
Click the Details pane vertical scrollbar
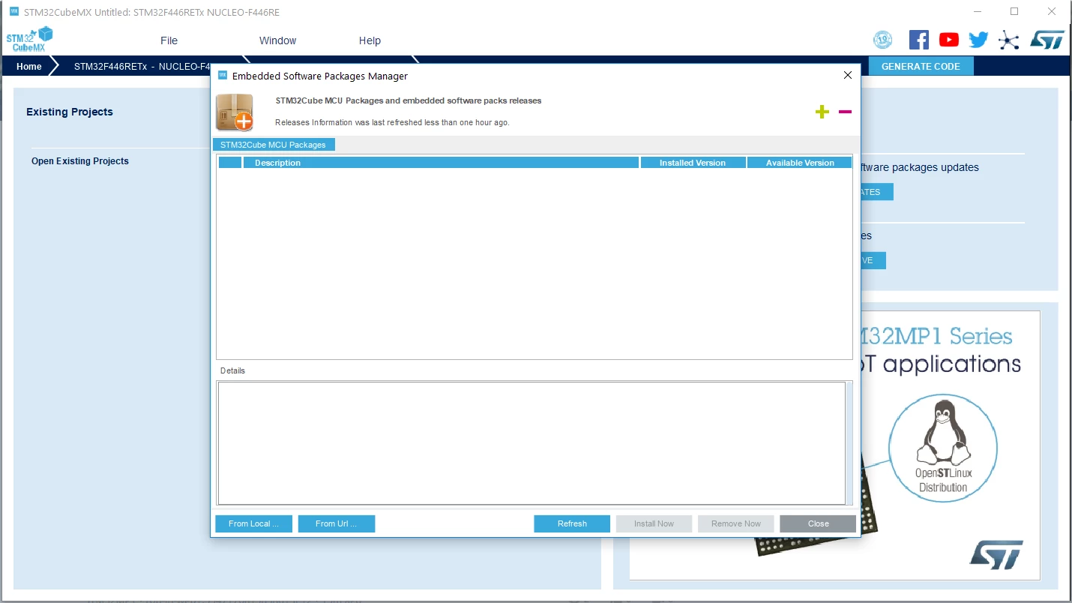coord(849,443)
